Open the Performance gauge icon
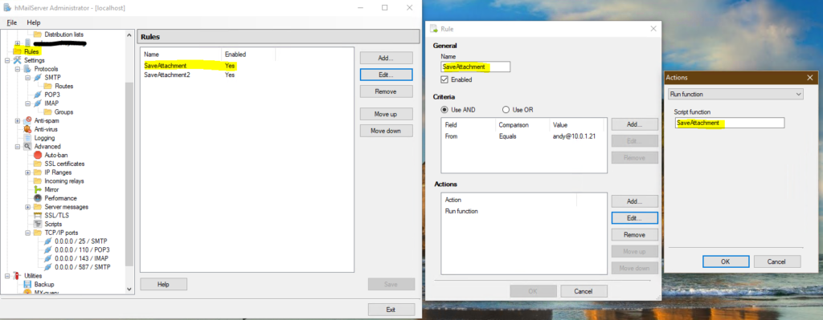The image size is (823, 320). pyautogui.click(x=37, y=198)
